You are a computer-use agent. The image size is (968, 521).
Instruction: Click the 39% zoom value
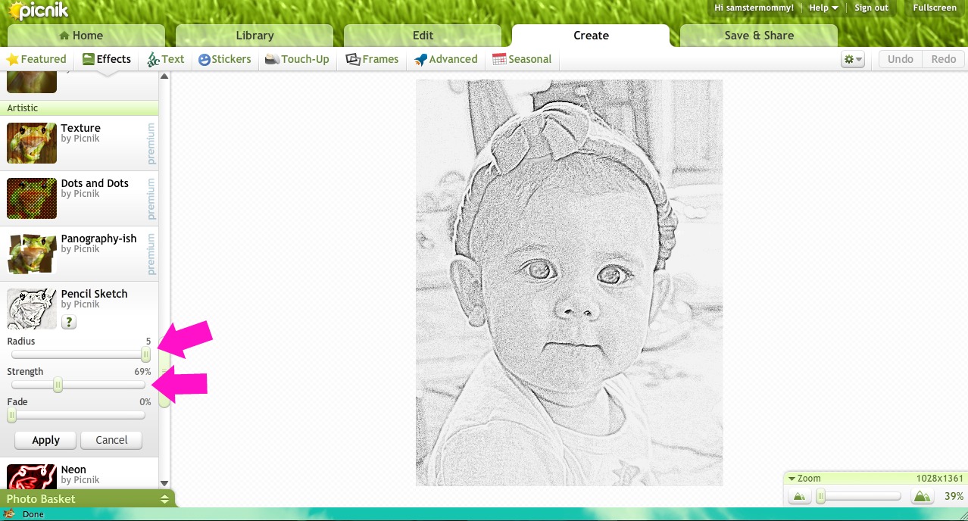click(x=954, y=497)
